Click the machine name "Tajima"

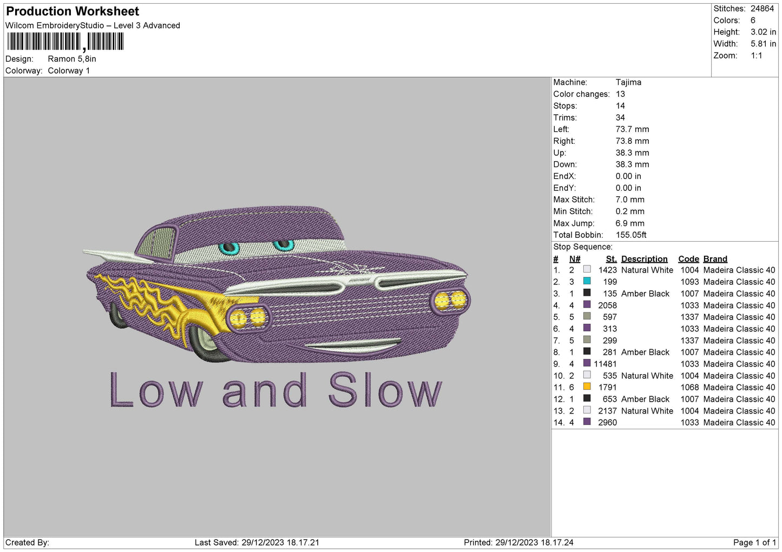point(628,82)
